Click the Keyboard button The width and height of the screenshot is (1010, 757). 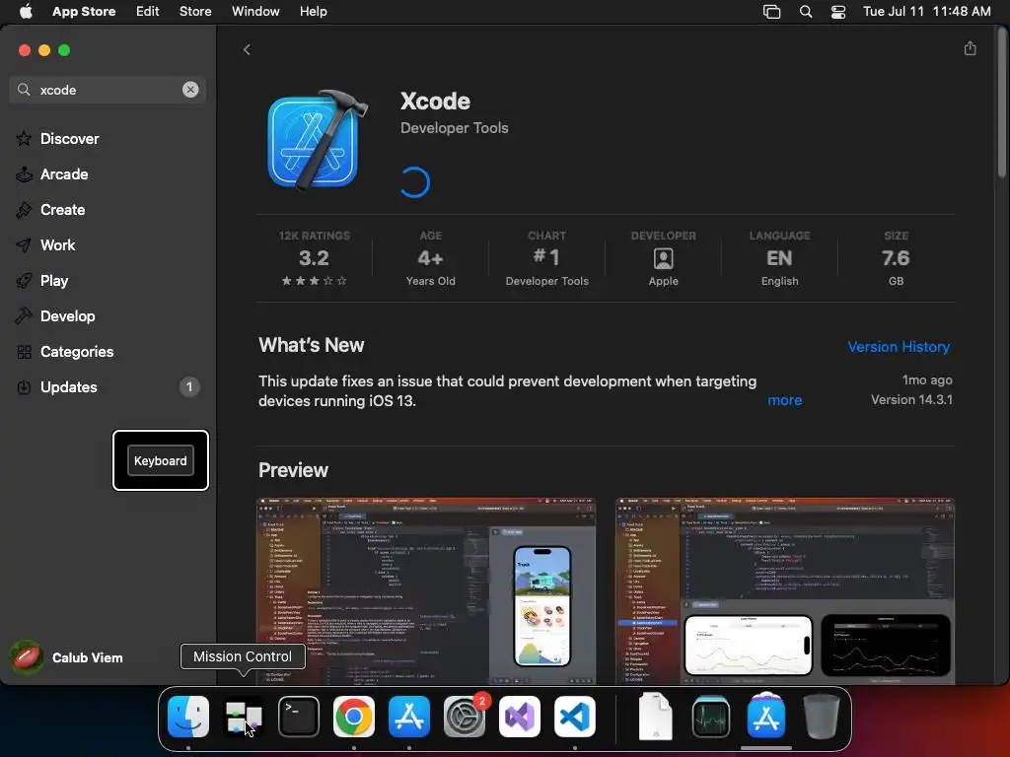(161, 460)
